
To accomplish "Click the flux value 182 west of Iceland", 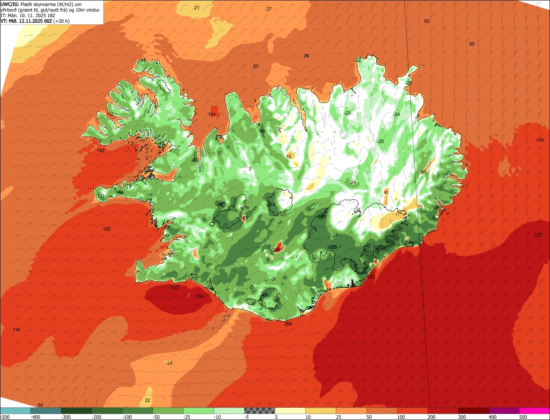I will tap(107, 229).
